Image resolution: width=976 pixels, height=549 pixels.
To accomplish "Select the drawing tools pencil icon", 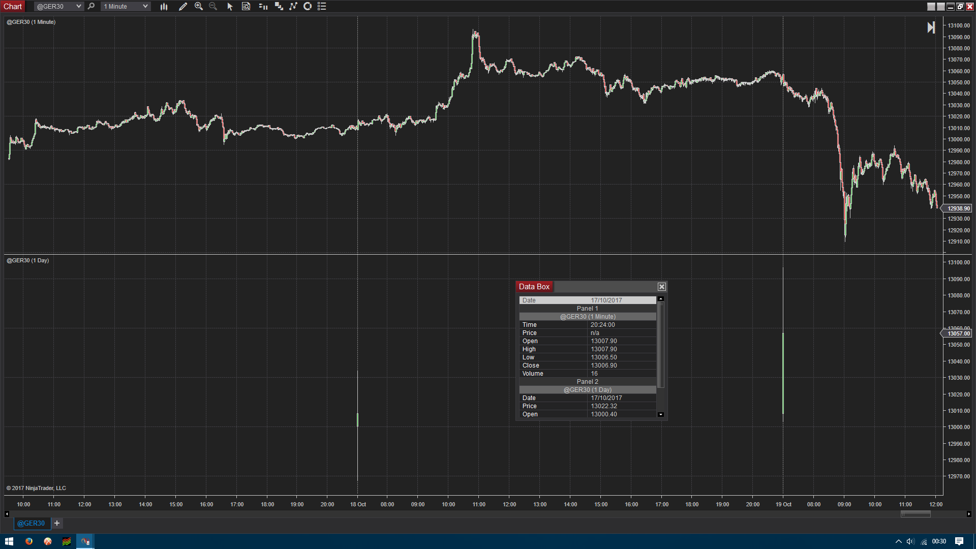I will click(183, 7).
